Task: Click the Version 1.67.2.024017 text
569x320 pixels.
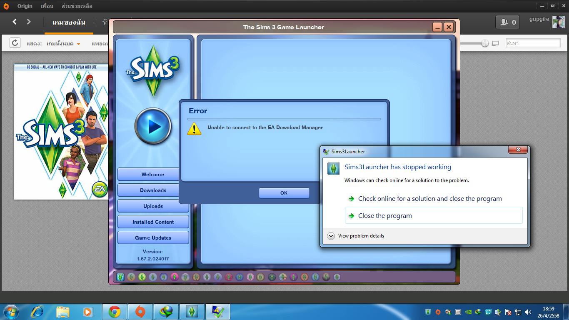Action: (153, 255)
